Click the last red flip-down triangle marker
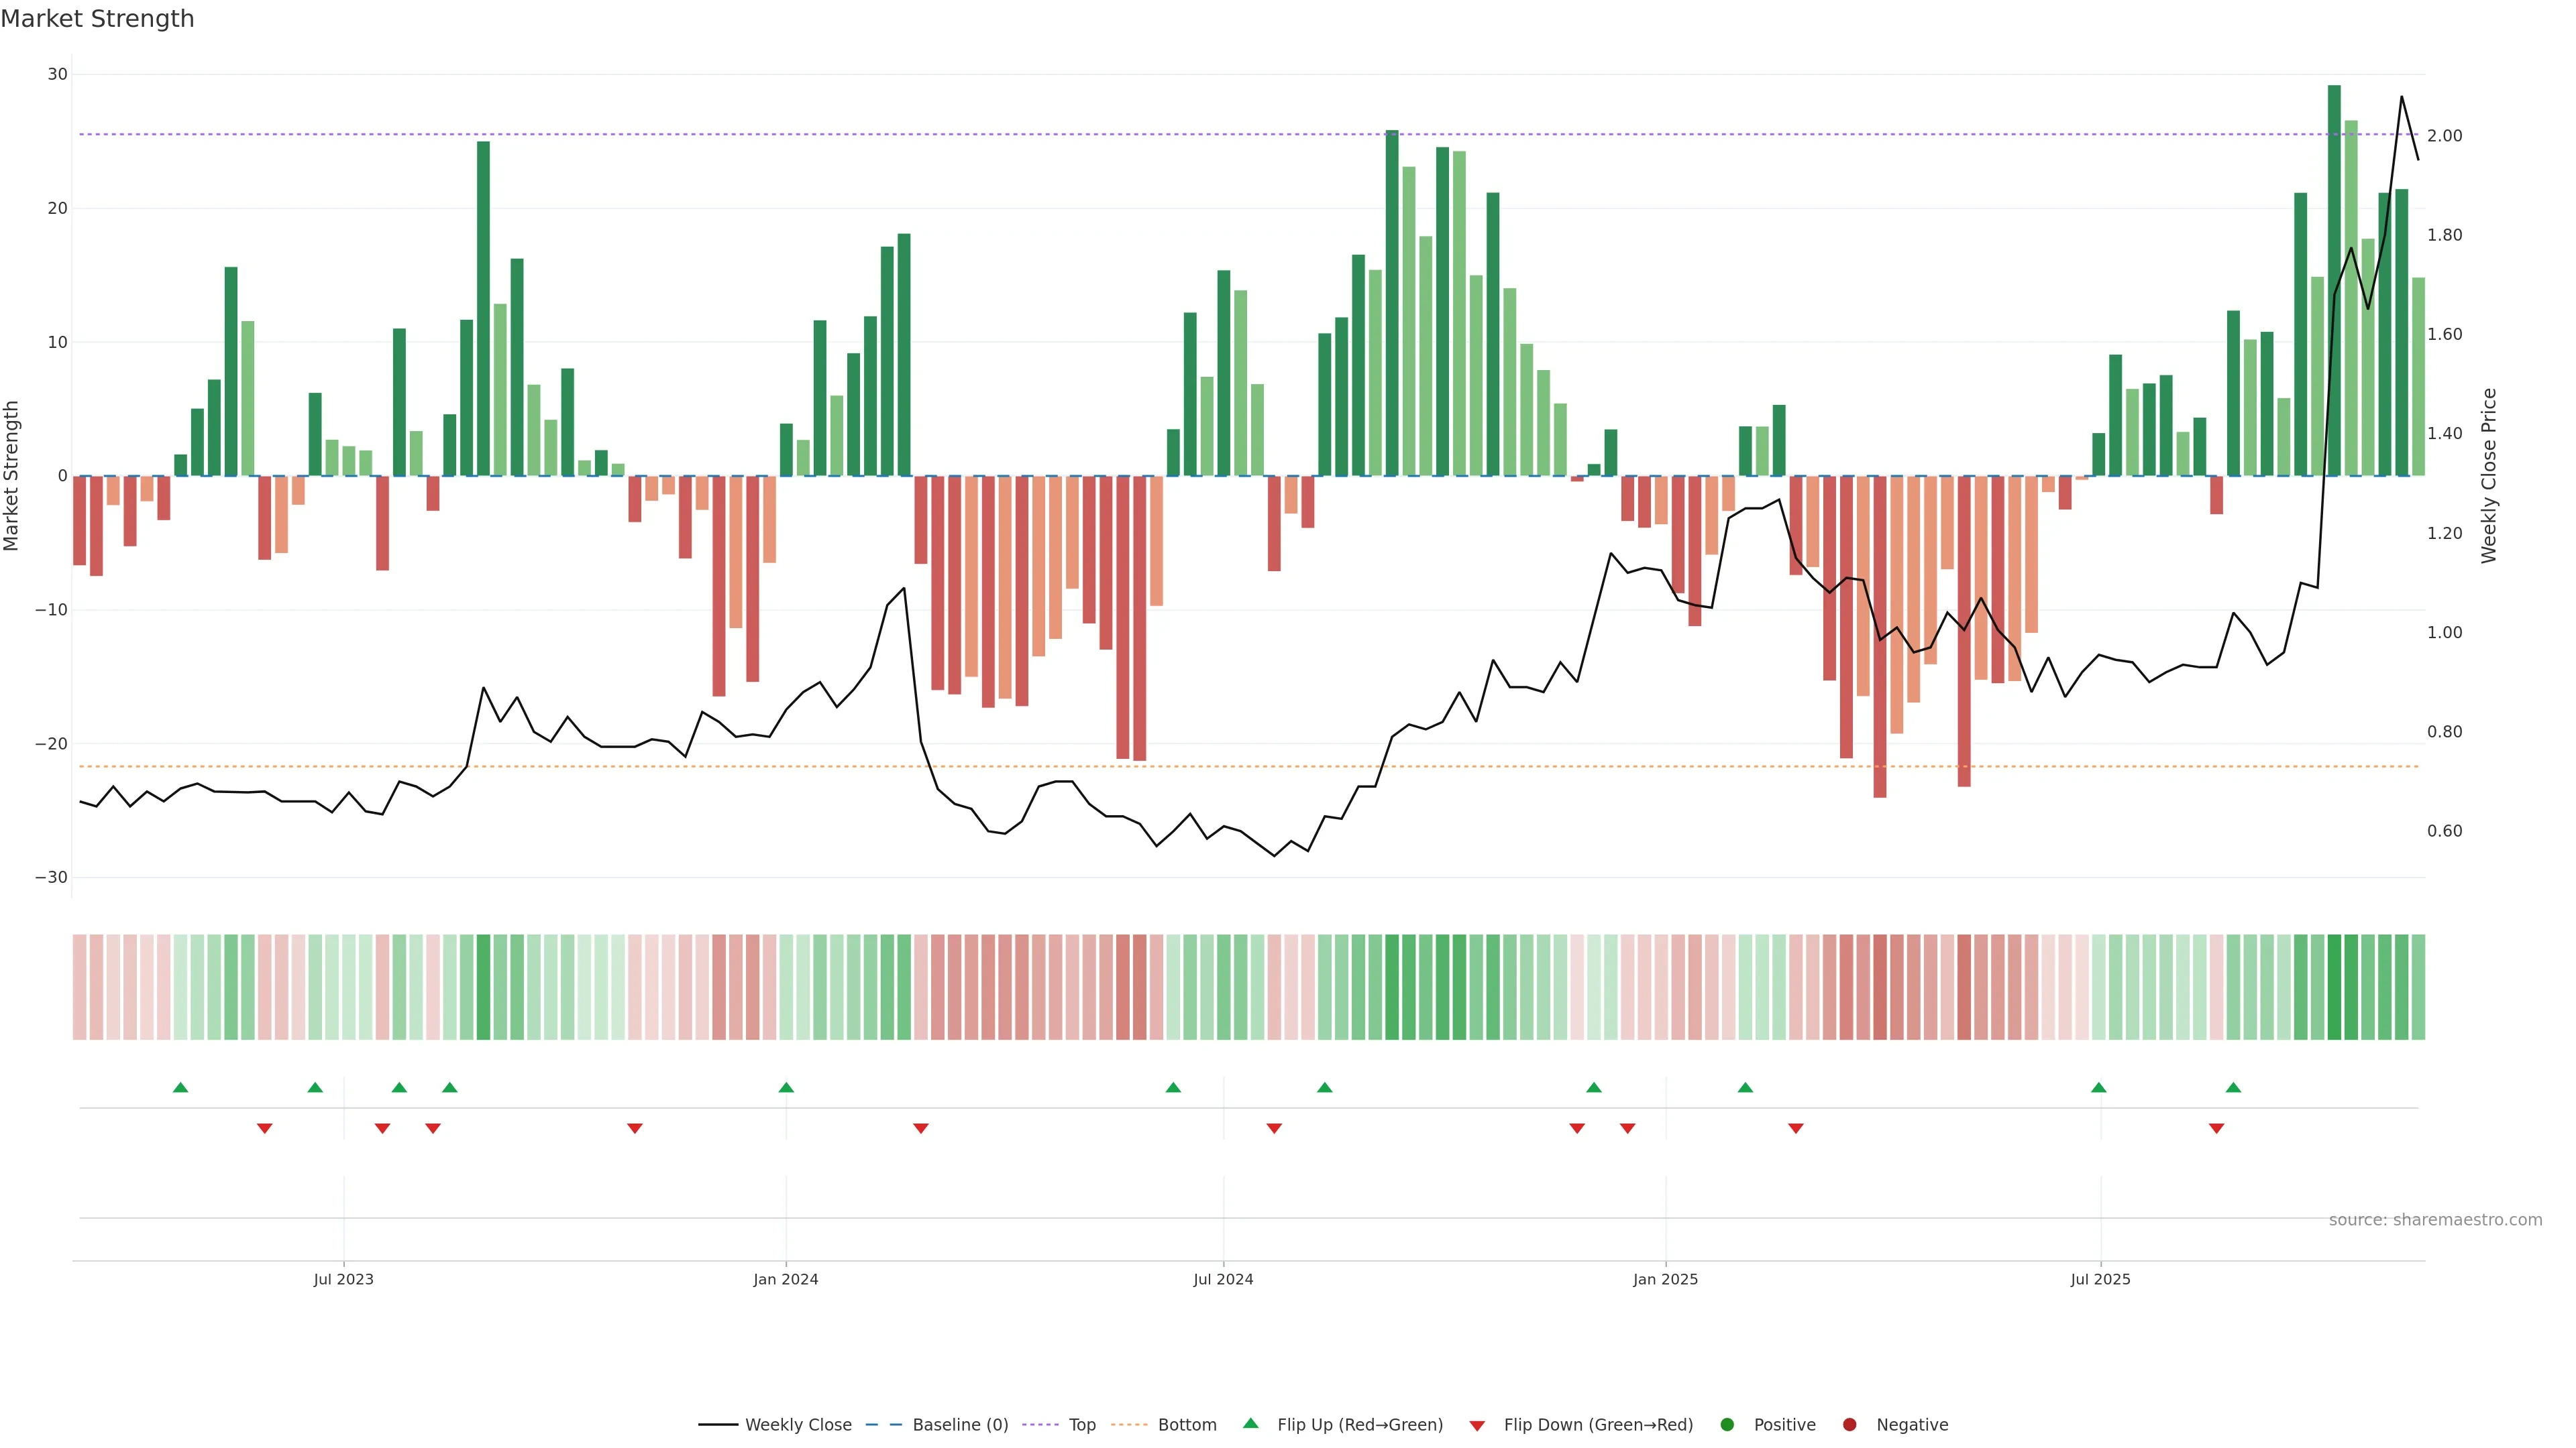Image resolution: width=2576 pixels, height=1448 pixels. 2216,1128
